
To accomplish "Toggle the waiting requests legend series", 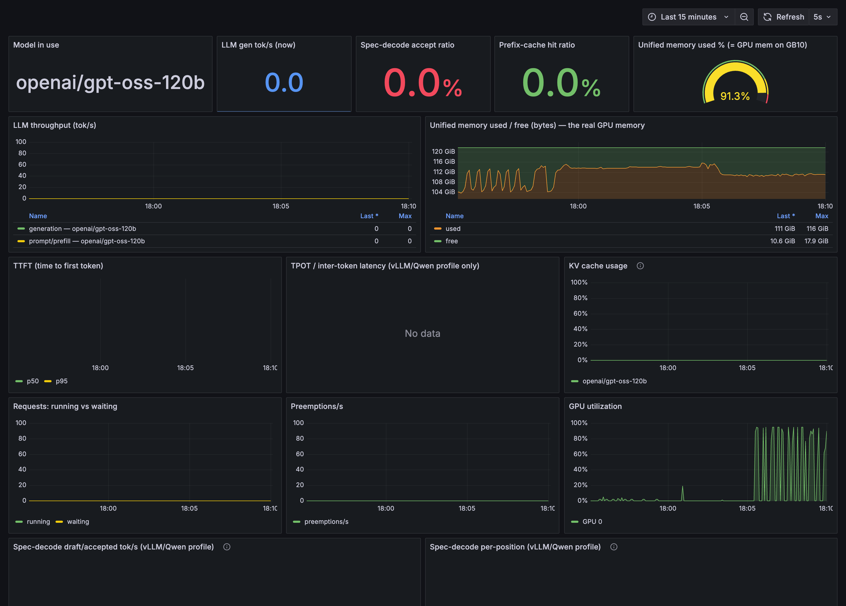I will coord(78,521).
